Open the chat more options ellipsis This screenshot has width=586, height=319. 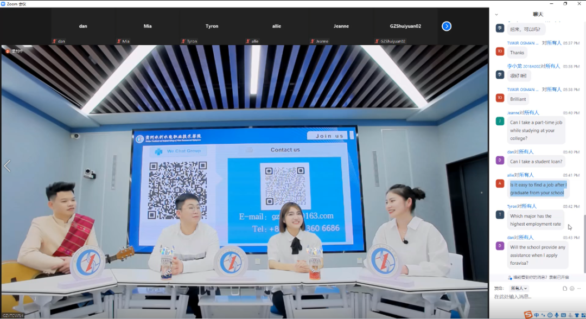coord(579,289)
